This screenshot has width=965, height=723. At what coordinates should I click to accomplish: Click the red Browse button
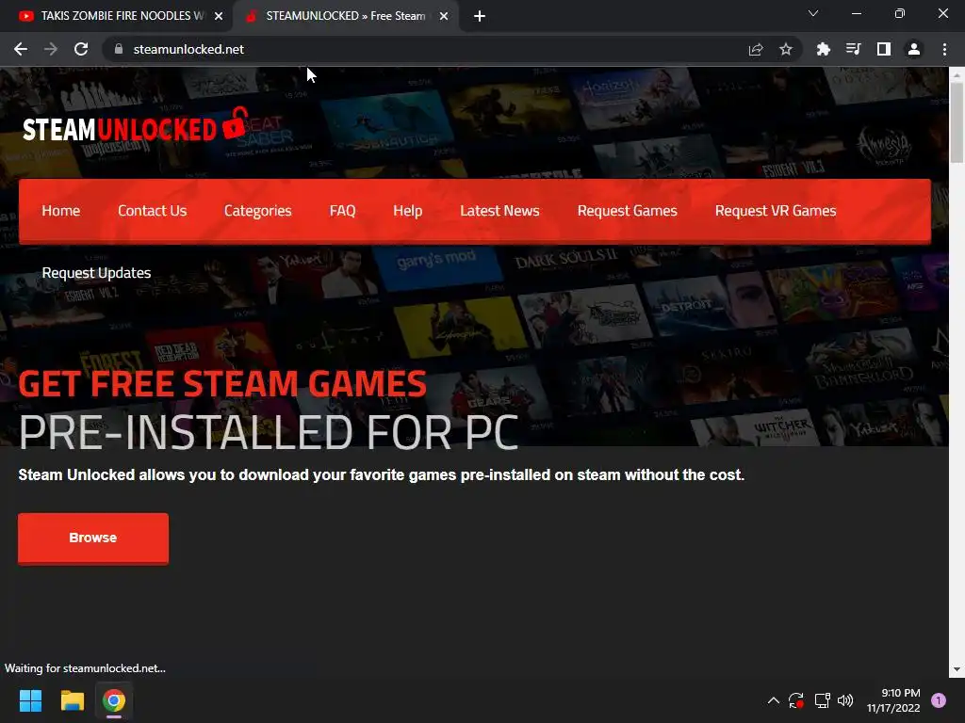click(x=93, y=538)
